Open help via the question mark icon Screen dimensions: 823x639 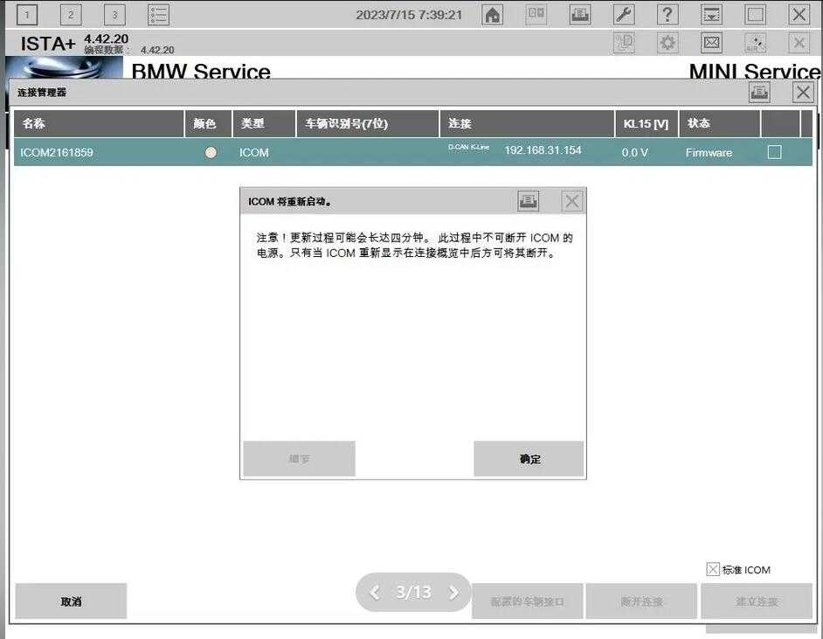[x=667, y=15]
